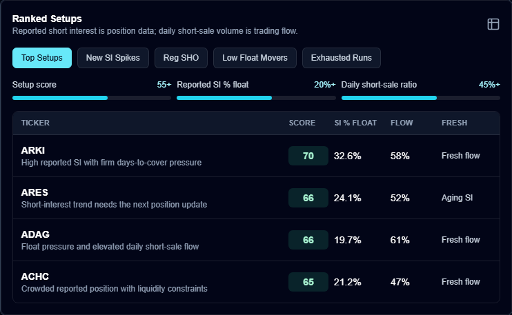Click the 21.2% SI float value

pyautogui.click(x=348, y=282)
